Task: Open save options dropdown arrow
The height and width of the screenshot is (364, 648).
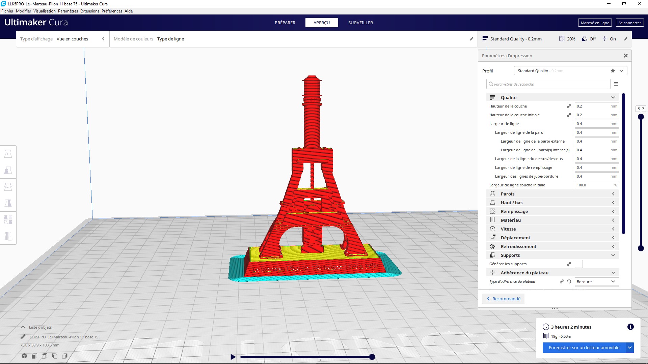Action: coord(630,348)
